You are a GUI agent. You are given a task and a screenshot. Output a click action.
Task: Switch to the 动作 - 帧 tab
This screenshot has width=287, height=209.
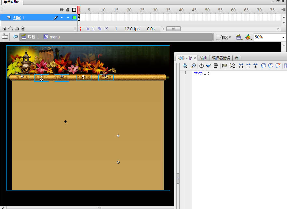coord(185,58)
